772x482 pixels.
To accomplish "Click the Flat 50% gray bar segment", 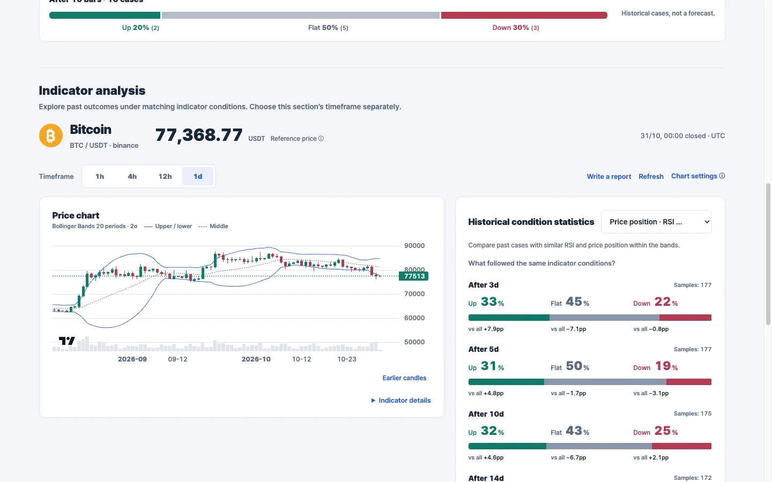I will [301, 16].
